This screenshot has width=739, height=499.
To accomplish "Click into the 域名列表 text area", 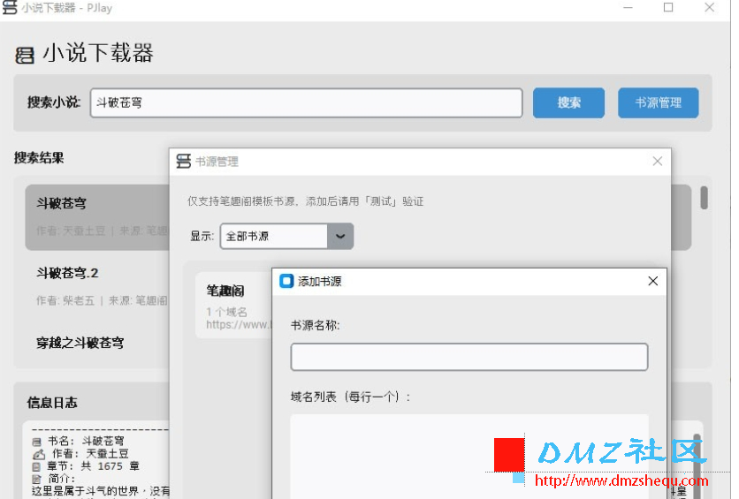I will click(469, 457).
